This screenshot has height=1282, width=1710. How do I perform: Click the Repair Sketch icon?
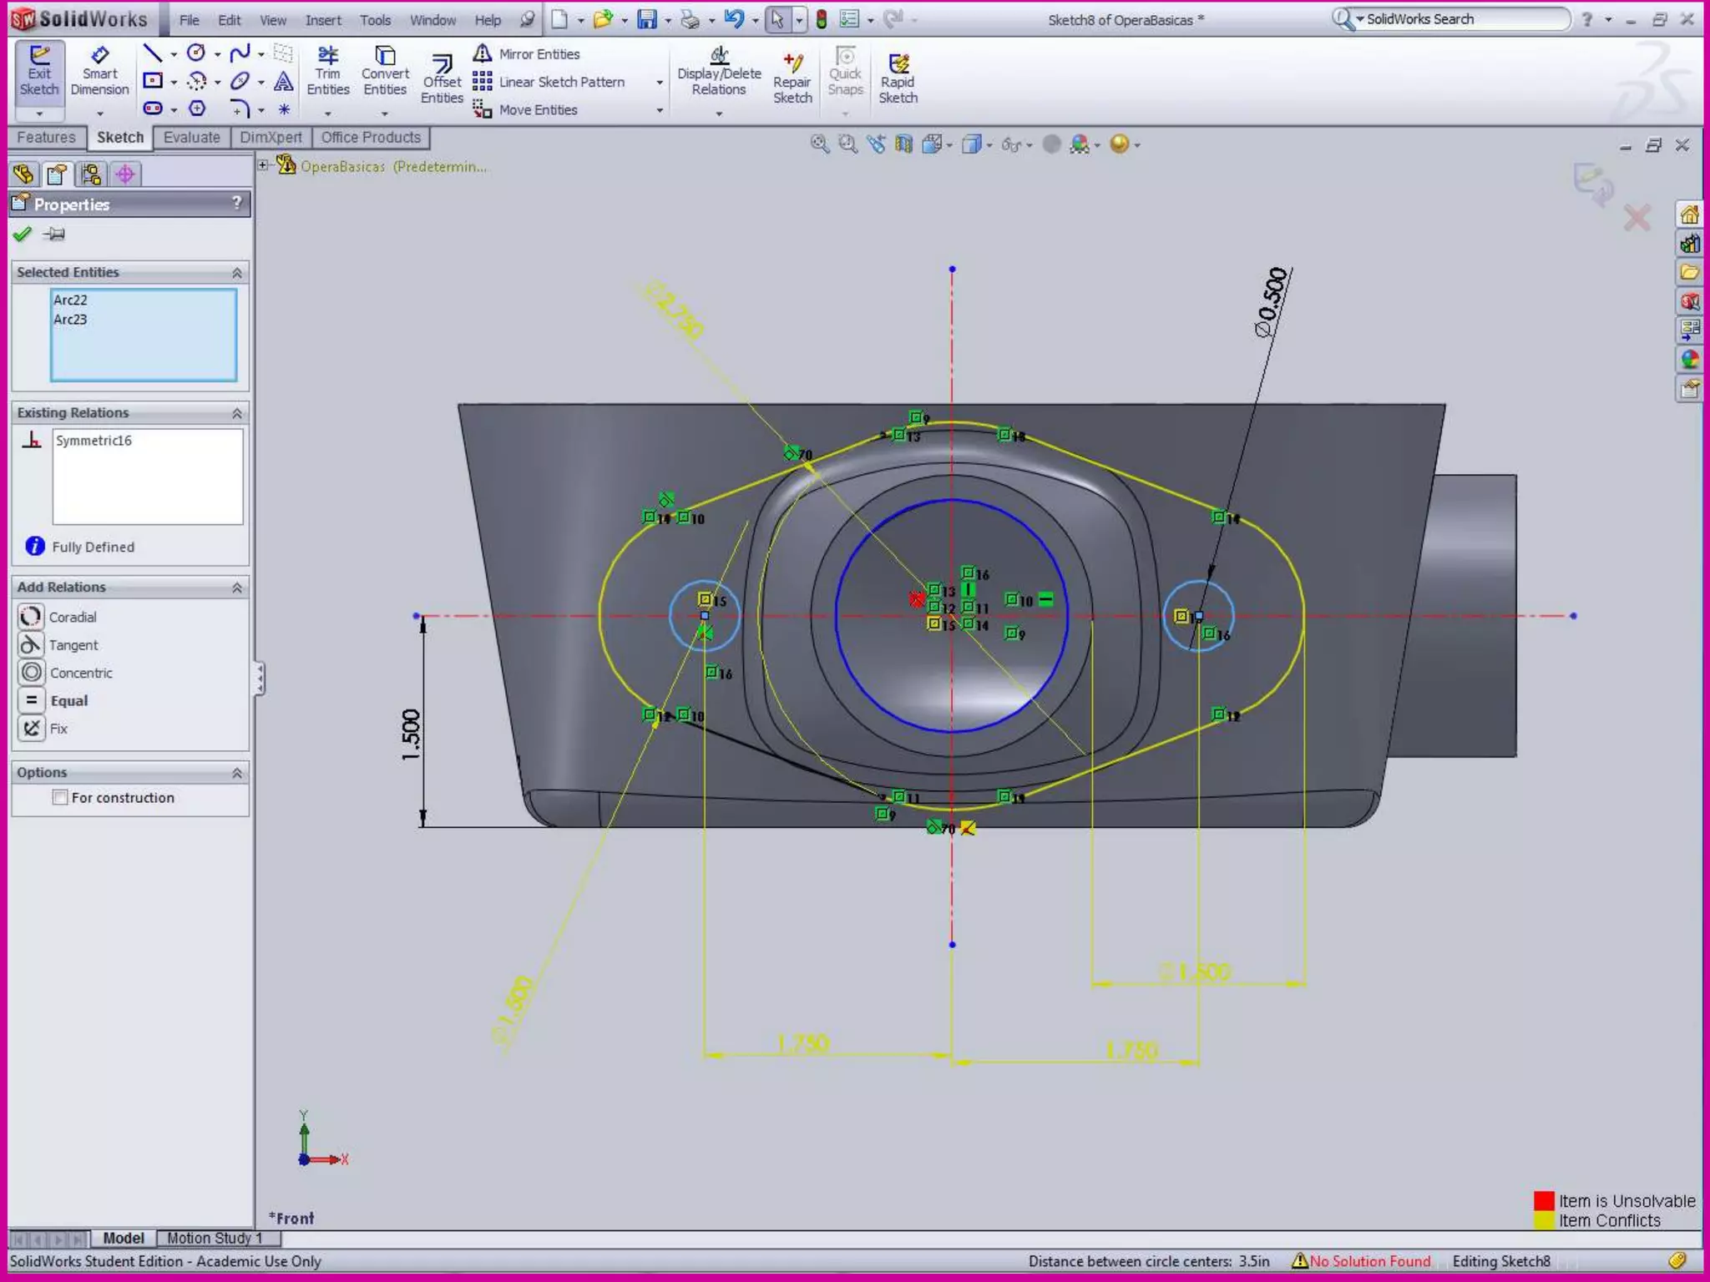(792, 78)
